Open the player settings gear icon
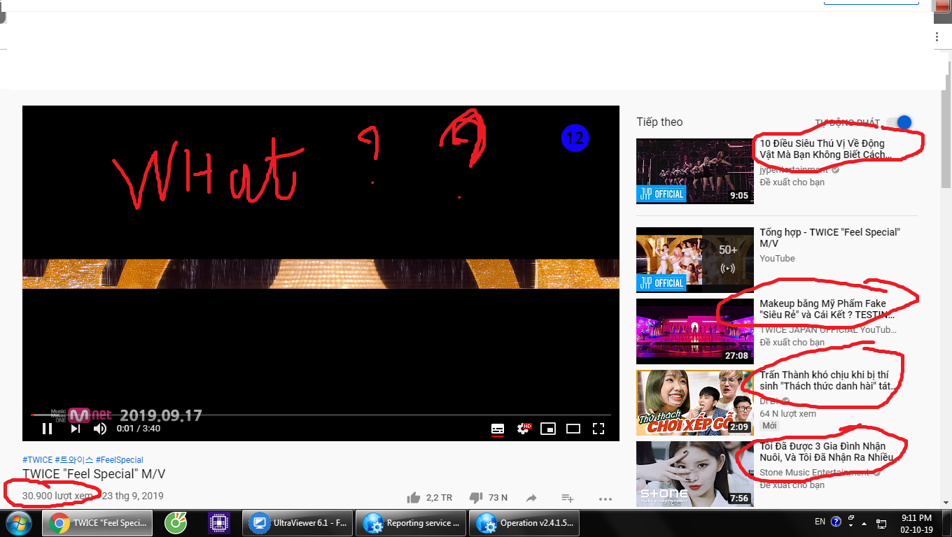This screenshot has width=952, height=537. [x=524, y=429]
